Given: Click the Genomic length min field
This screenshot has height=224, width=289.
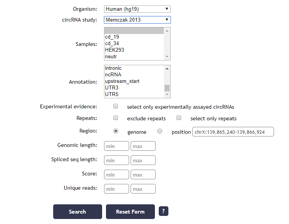Looking at the screenshot, I should pos(116,146).
